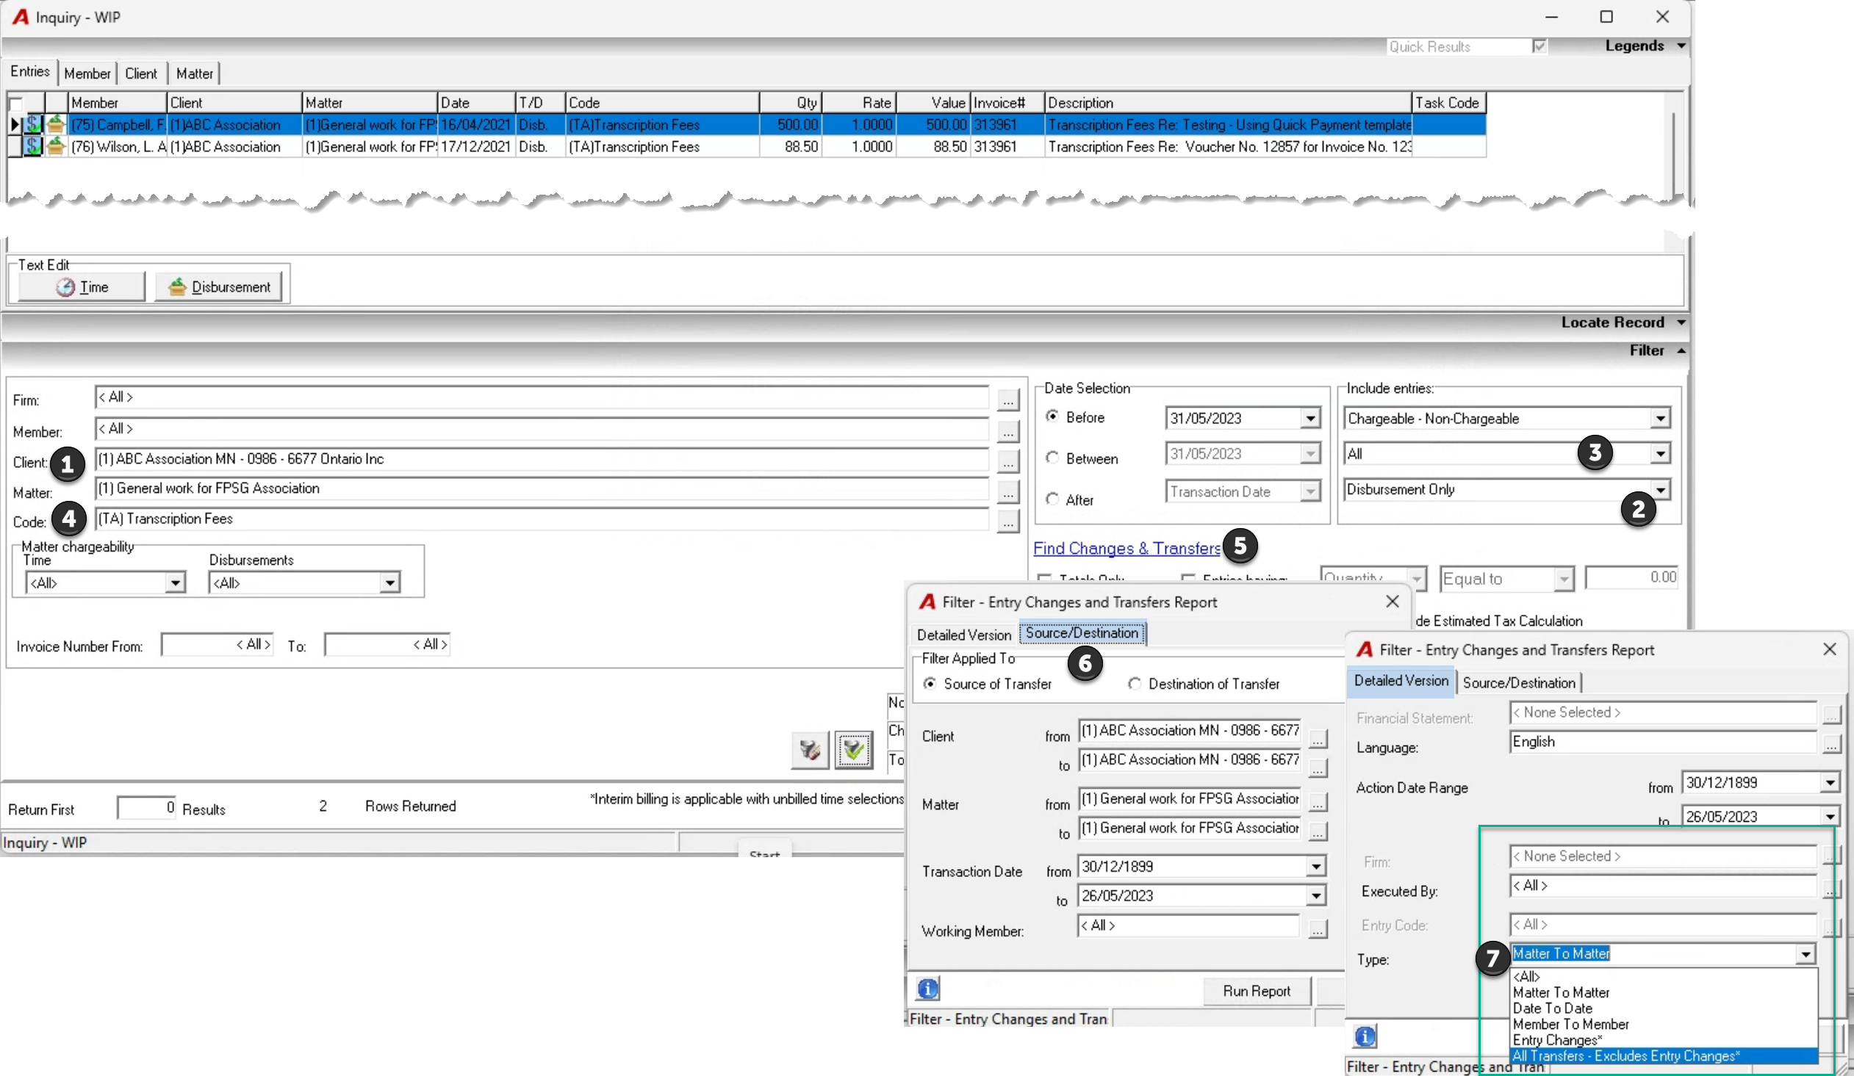Open browse button next to the Transcription Fees Code field
The width and height of the screenshot is (1854, 1076).
tap(1008, 521)
